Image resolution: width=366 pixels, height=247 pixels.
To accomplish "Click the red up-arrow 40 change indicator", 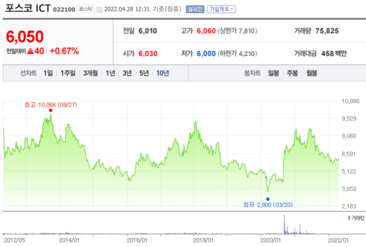I will point(35,51).
